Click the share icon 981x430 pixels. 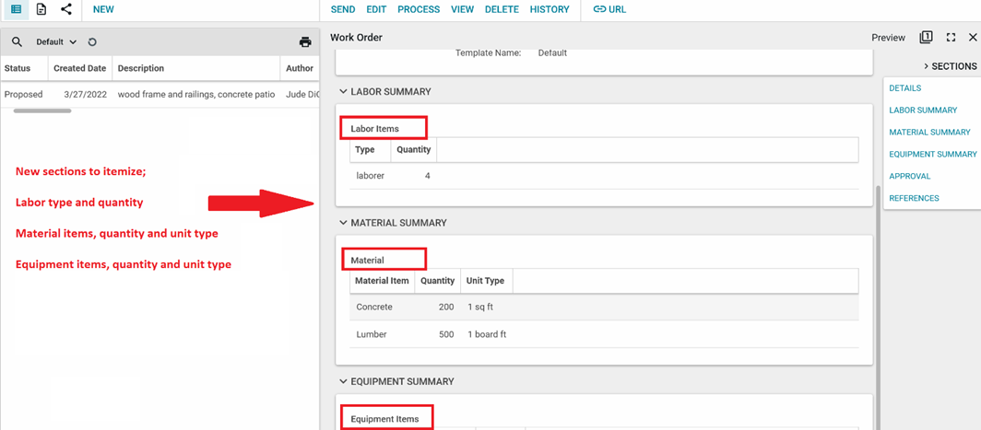[x=66, y=9]
